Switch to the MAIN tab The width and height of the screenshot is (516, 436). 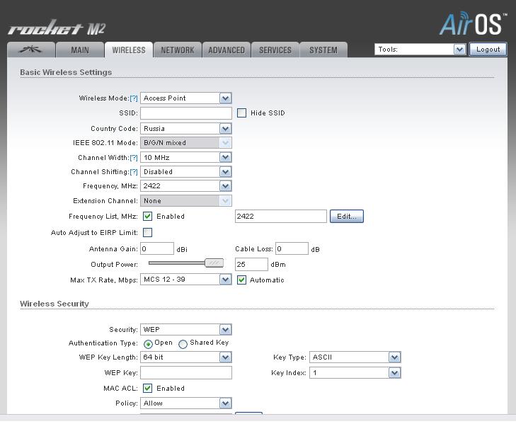point(80,50)
